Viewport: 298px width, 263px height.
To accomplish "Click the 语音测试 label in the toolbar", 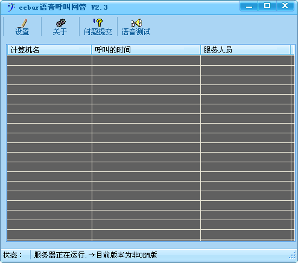I will (136, 31).
